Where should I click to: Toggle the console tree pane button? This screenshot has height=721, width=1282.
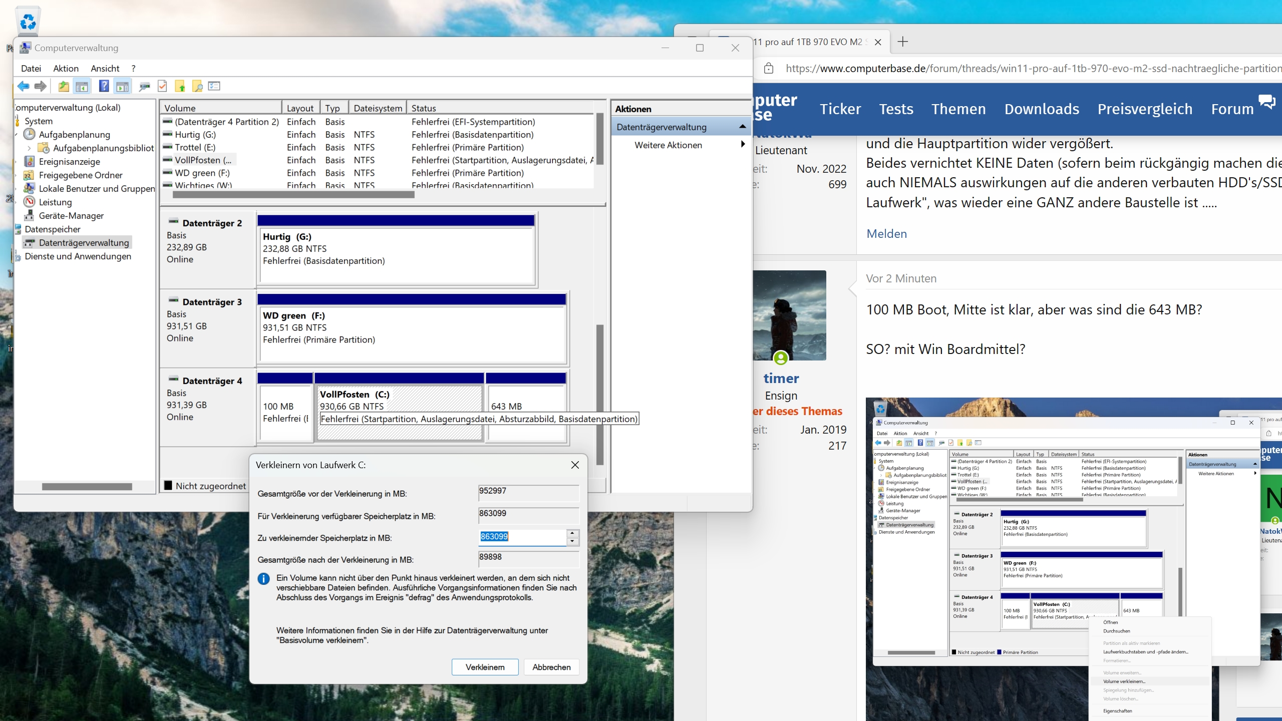click(82, 86)
